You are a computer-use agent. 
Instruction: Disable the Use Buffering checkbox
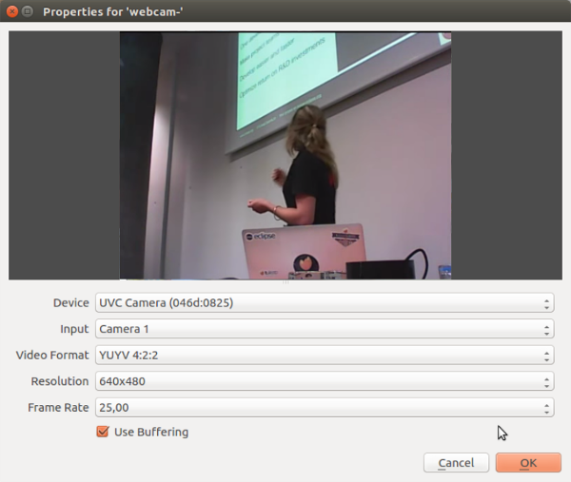[103, 433]
